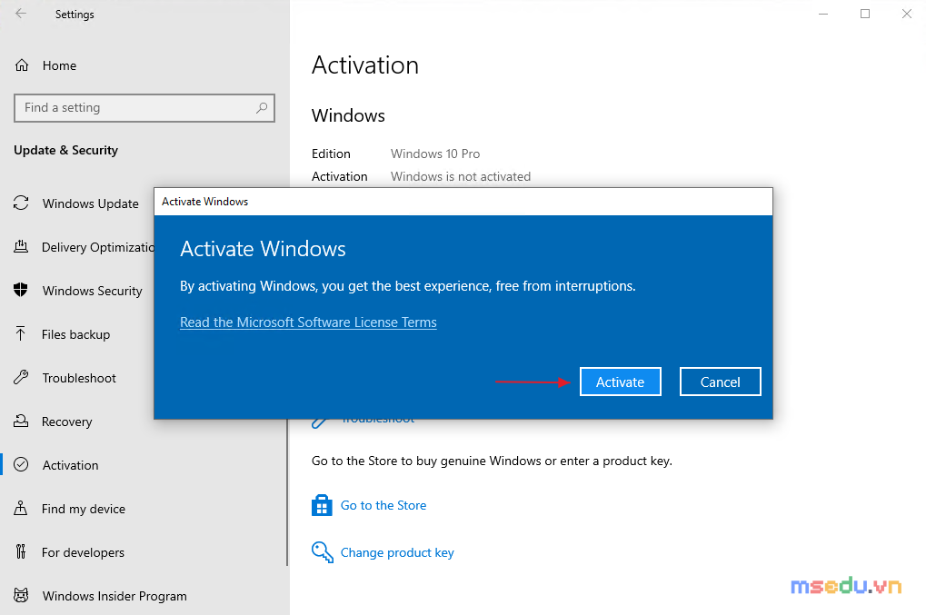Click the Windows Update sync icon
Screen dimensions: 926x615
pos(21,203)
